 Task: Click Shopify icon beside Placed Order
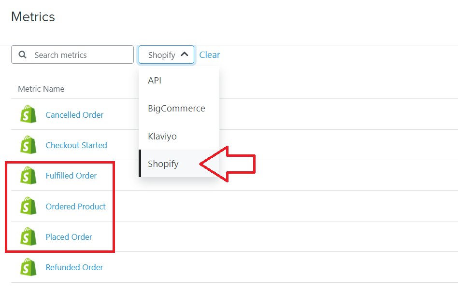pos(29,236)
